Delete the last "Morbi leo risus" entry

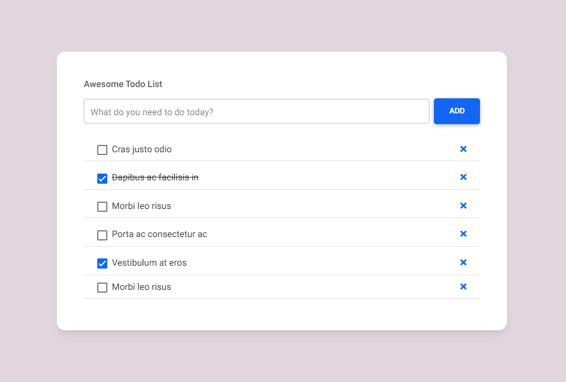click(x=463, y=286)
